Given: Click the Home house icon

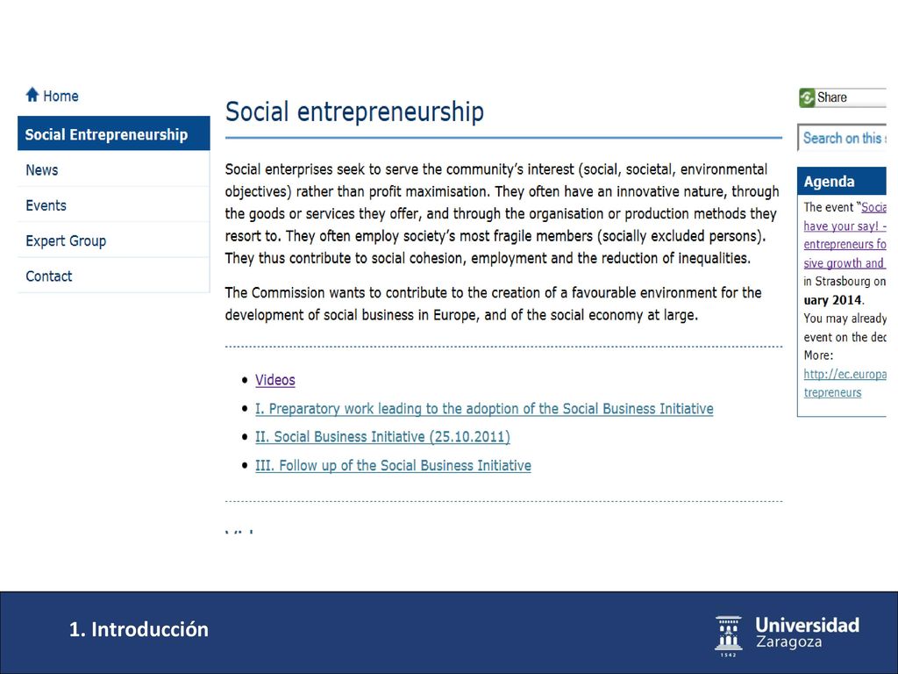Looking at the screenshot, I should pos(32,95).
